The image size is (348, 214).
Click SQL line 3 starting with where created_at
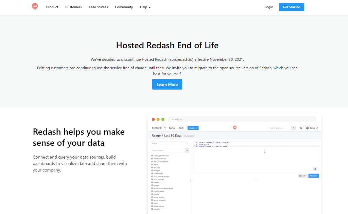click(213, 146)
